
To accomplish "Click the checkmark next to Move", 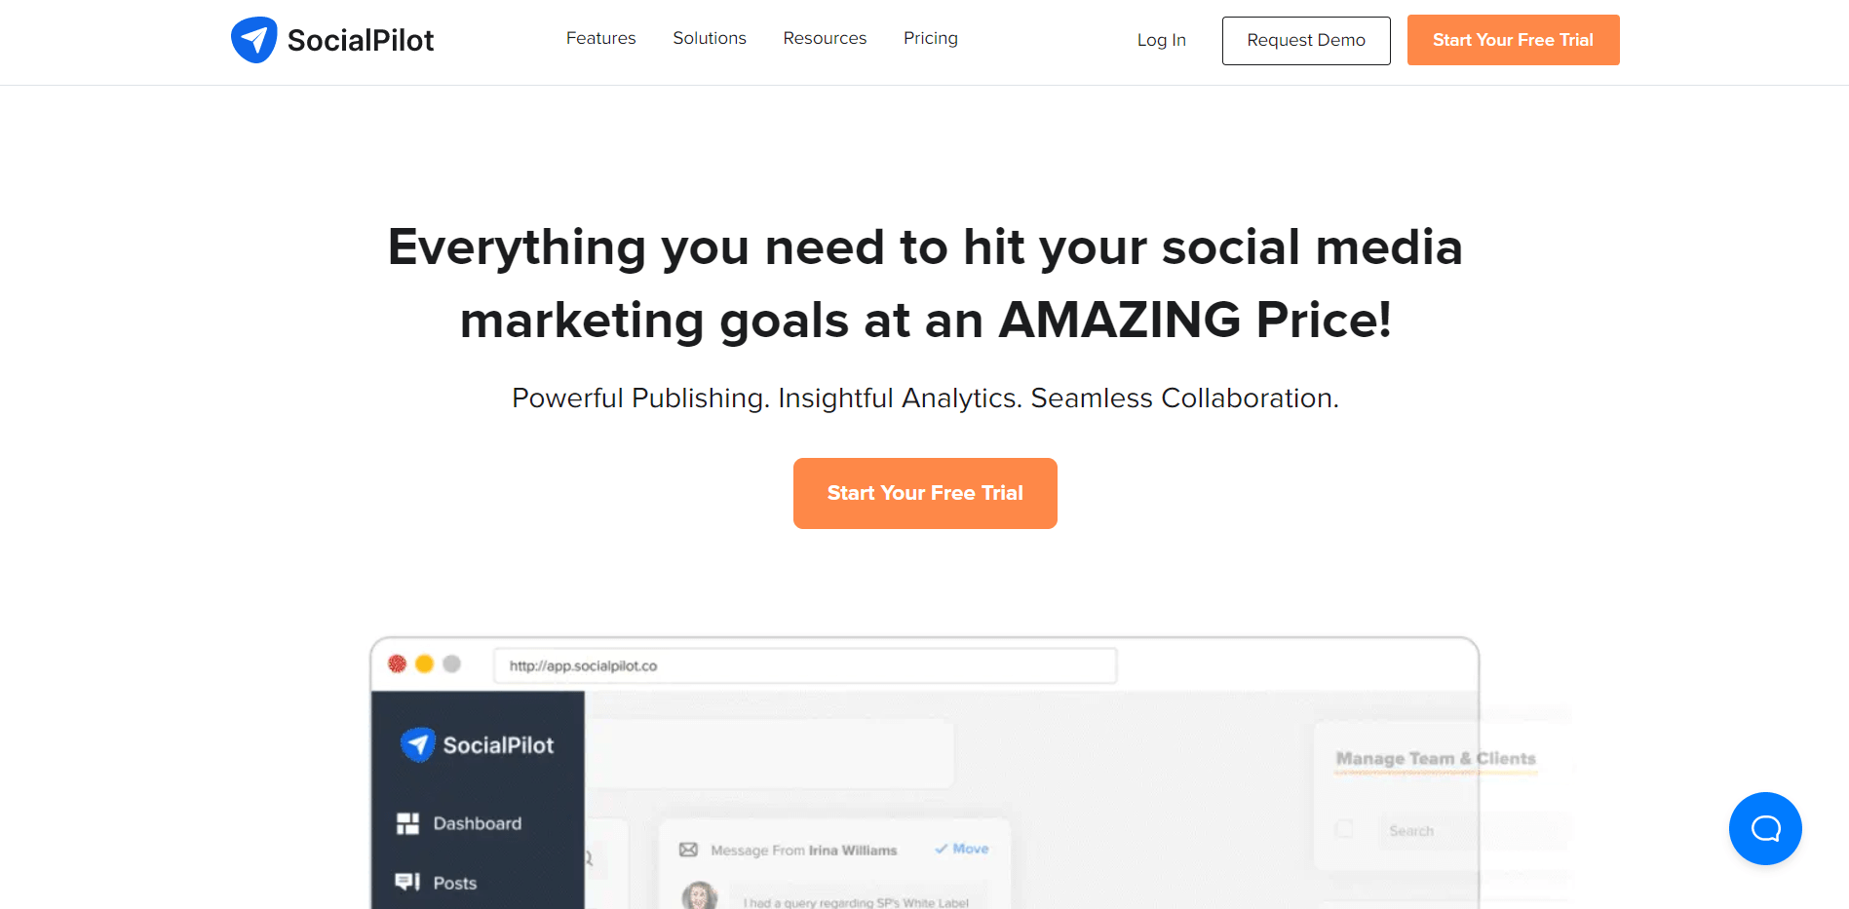I will [943, 849].
